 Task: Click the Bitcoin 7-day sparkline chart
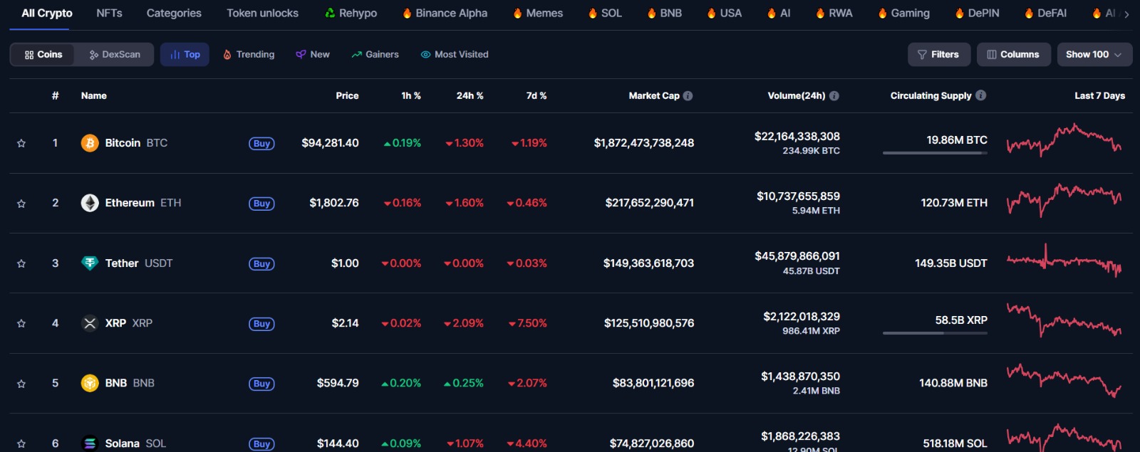[1064, 140]
